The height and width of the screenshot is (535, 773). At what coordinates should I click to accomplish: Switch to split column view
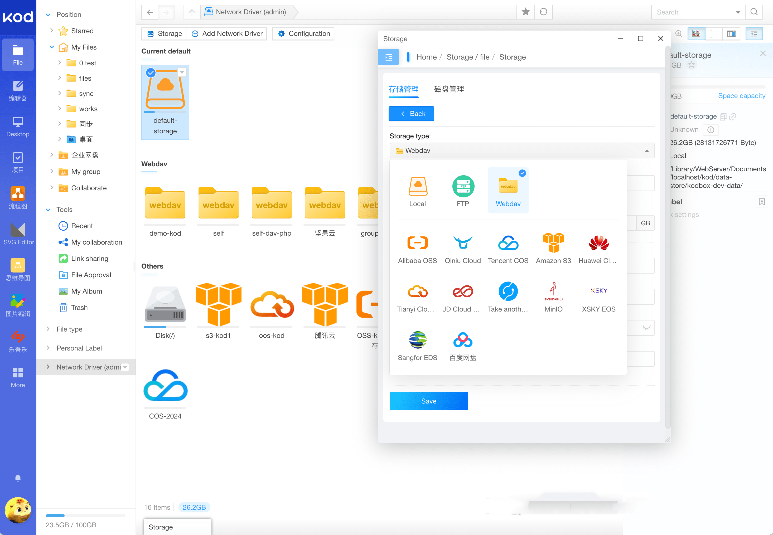point(731,33)
